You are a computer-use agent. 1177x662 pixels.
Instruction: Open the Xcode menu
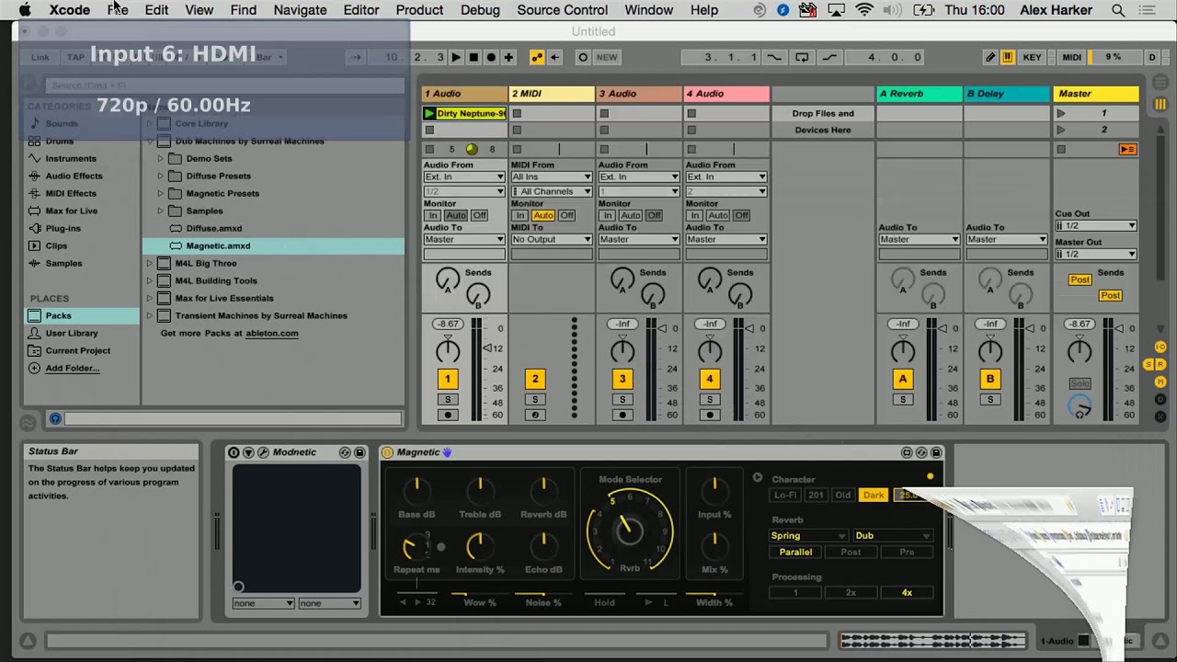coord(70,10)
